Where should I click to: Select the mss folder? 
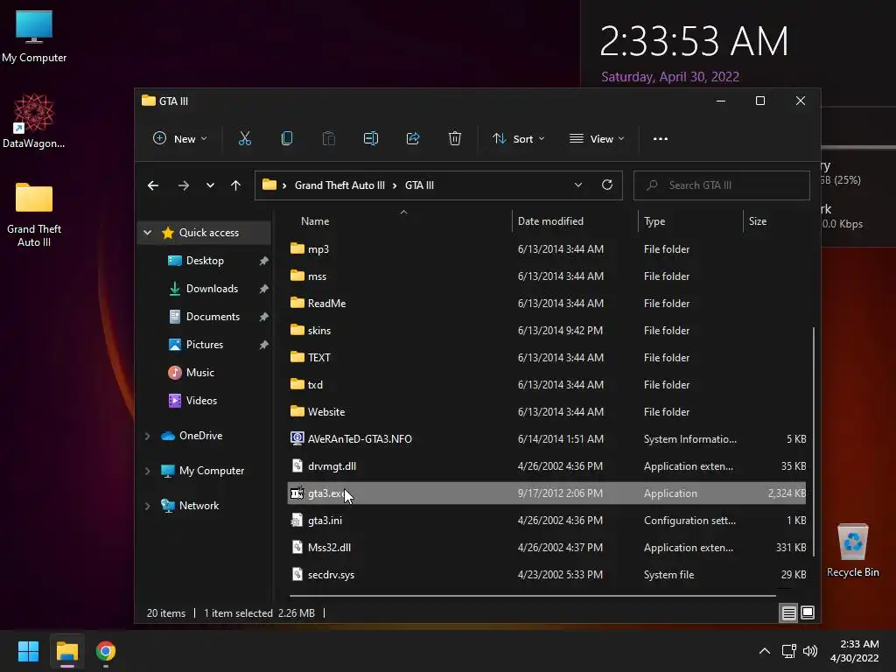tap(546, 276)
